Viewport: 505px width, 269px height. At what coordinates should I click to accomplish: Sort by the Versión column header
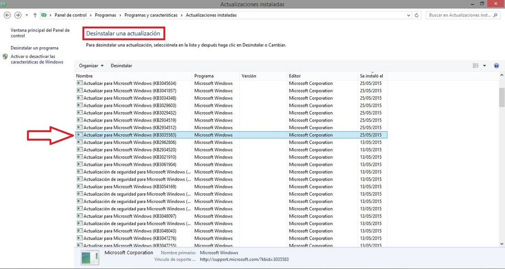click(263, 76)
